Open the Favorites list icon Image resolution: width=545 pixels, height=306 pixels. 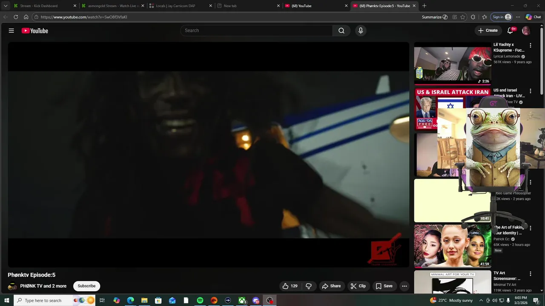coord(485,17)
